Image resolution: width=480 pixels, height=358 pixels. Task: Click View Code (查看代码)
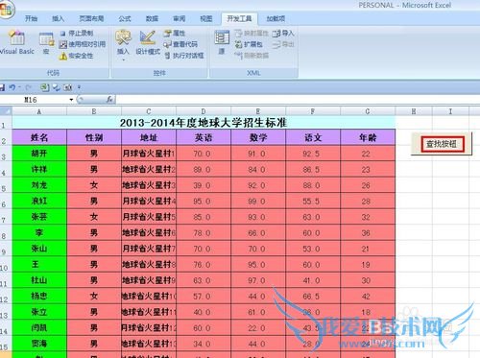[180, 44]
